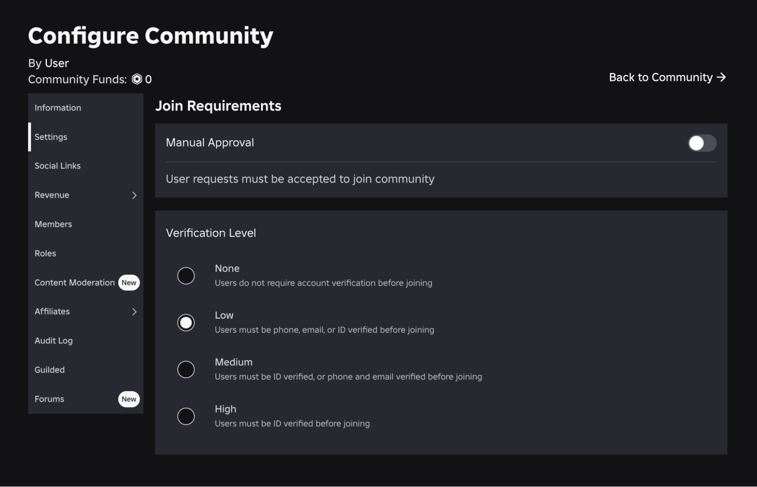The image size is (757, 487).
Task: Switch to the Information tab
Action: coord(58,108)
